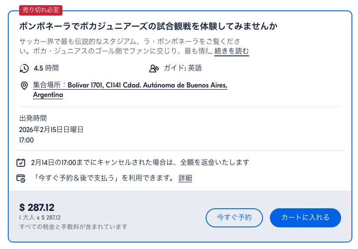
Task: Open the 詳細 link for pay later
Action: click(185, 178)
